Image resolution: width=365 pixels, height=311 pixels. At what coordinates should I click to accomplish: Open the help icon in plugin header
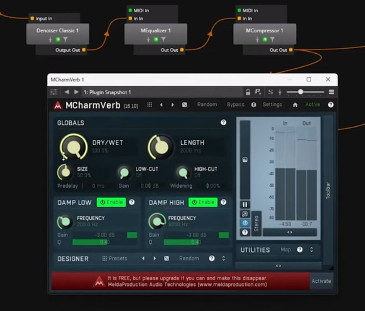tap(331, 105)
